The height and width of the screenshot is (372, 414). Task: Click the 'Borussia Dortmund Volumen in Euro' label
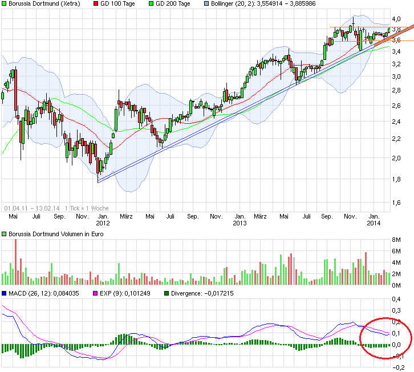click(x=56, y=234)
